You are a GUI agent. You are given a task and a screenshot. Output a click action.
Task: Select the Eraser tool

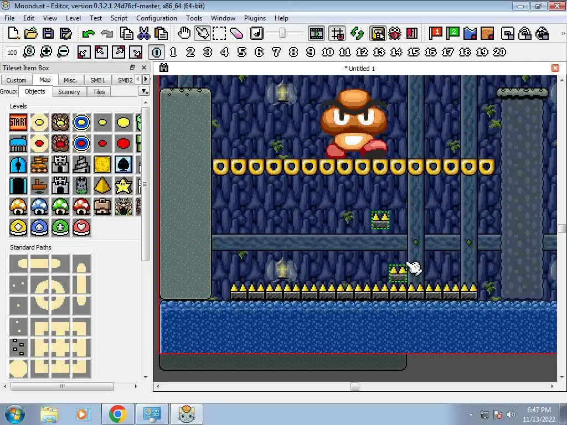(x=236, y=33)
